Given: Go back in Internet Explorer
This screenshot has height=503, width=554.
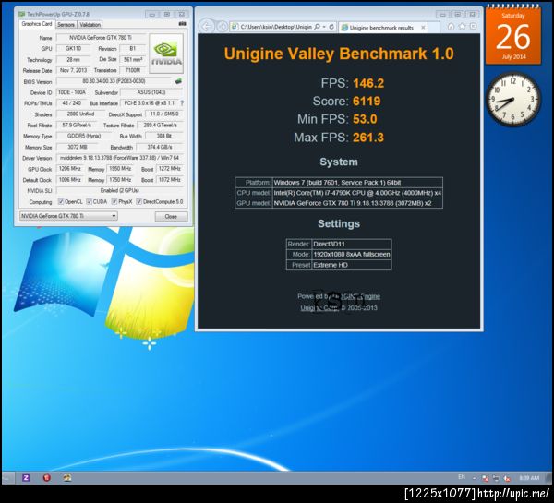Looking at the screenshot, I should [x=206, y=27].
